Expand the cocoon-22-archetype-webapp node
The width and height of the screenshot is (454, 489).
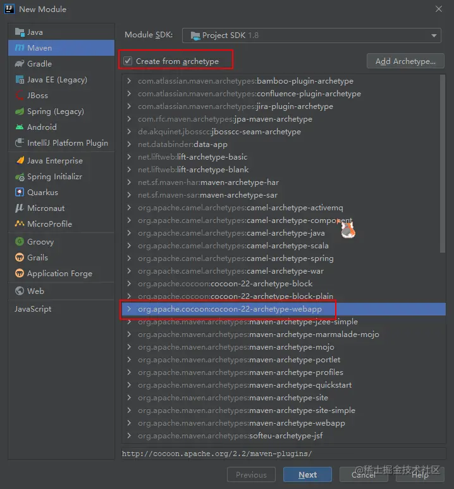pos(129,308)
